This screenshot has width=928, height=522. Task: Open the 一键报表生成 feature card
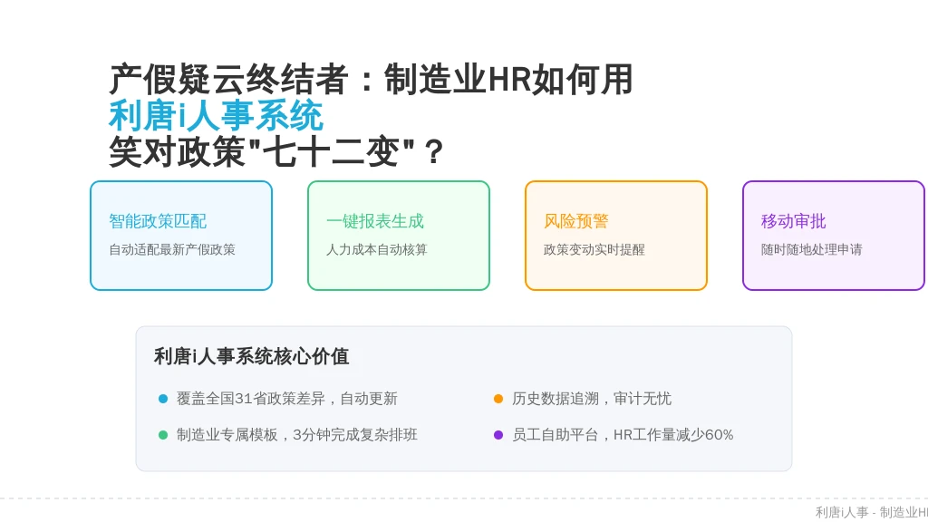(399, 236)
